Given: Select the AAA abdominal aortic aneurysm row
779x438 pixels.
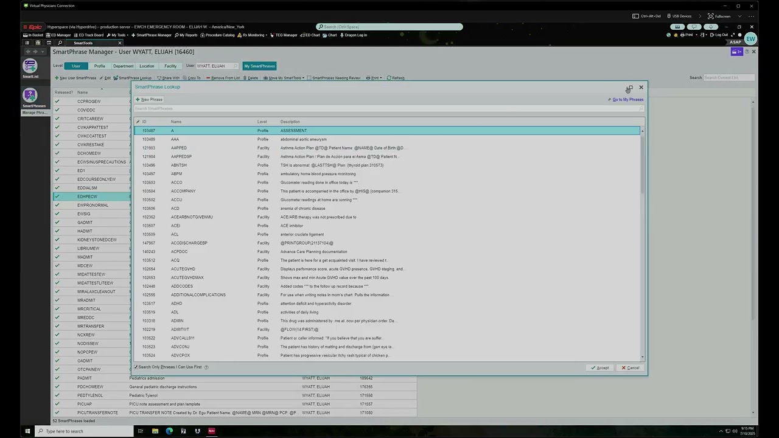Looking at the screenshot, I should coord(387,139).
